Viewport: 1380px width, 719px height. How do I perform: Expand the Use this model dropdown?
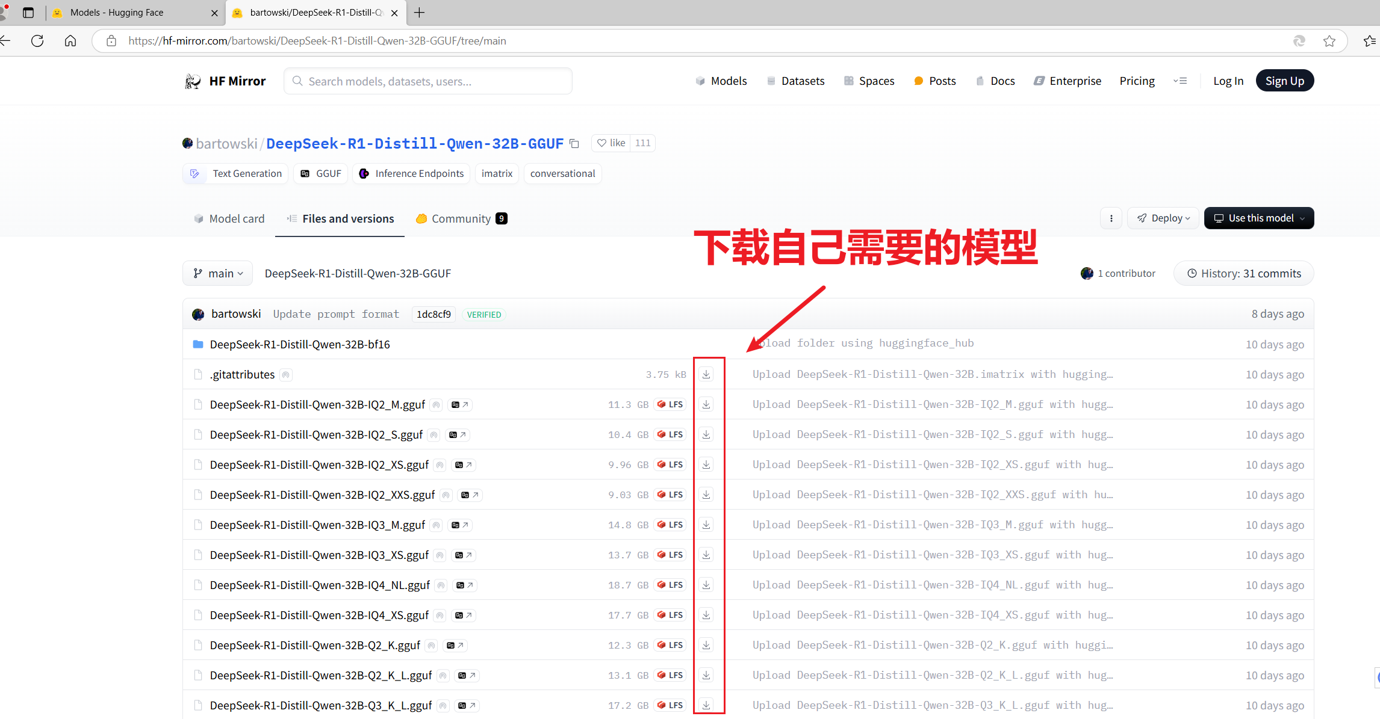(x=1258, y=218)
